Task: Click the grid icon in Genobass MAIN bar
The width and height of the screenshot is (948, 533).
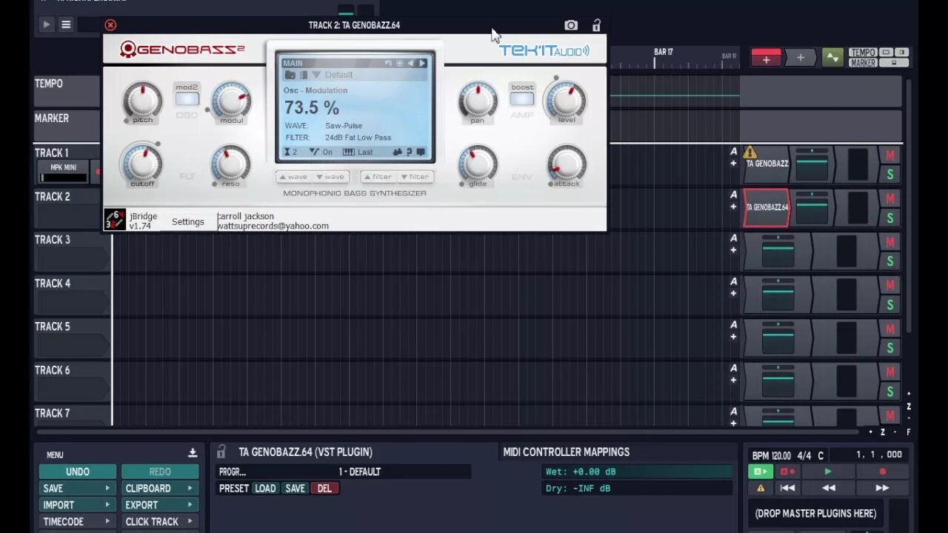Action: [x=399, y=63]
